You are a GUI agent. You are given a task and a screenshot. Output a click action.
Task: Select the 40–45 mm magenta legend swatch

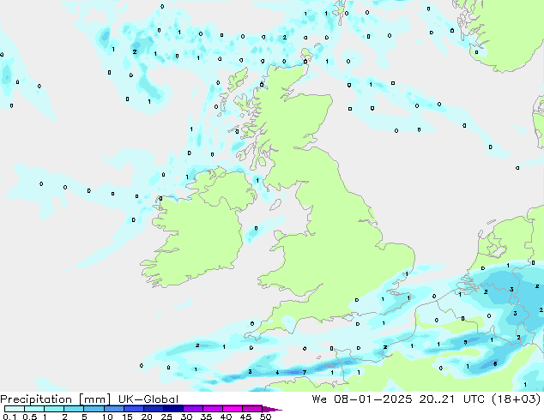[233, 409]
